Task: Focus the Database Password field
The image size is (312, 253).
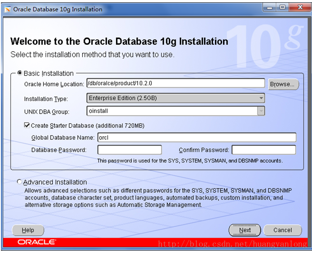Action: 130,150
